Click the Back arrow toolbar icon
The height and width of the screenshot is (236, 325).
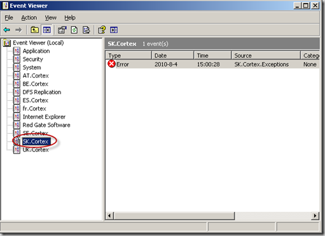click(7, 30)
